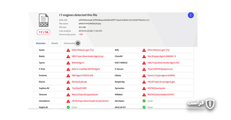The height and width of the screenshot is (120, 231).
Task: Click the red warning icon for Sophos AV
Action: click(x=68, y=89)
